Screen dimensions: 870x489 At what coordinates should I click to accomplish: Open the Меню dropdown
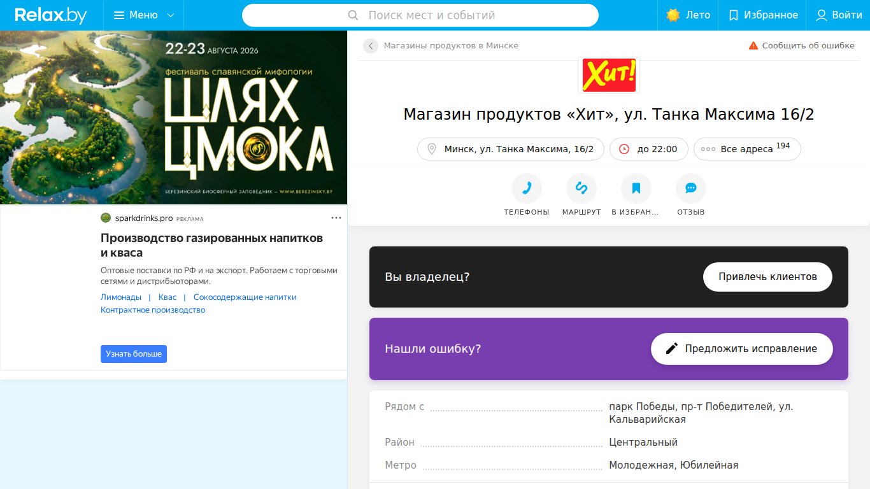click(x=144, y=15)
